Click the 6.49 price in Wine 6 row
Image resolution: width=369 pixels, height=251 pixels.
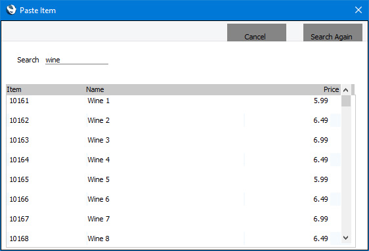click(320, 199)
